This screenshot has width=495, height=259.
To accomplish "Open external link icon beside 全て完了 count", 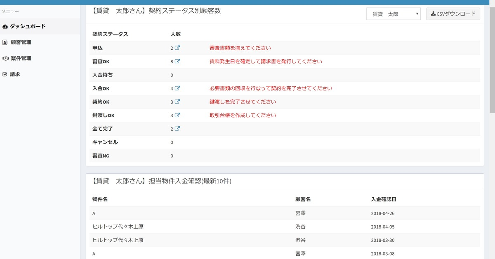I will point(177,129).
